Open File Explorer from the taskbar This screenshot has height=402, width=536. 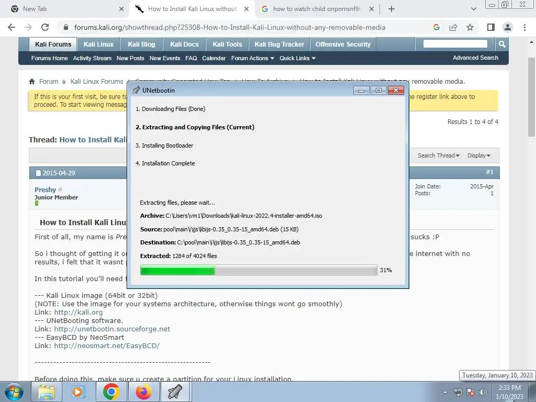pos(46,392)
